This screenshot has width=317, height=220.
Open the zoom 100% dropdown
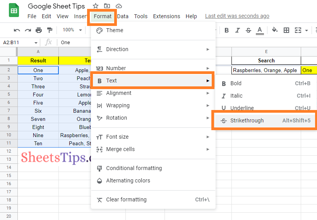[72, 30]
